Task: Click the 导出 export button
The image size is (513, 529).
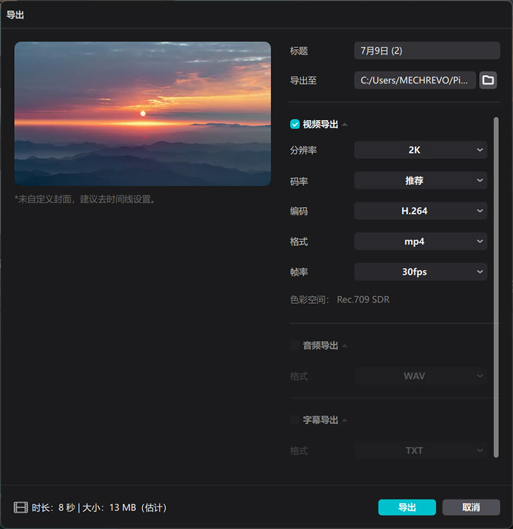Action: 407,507
